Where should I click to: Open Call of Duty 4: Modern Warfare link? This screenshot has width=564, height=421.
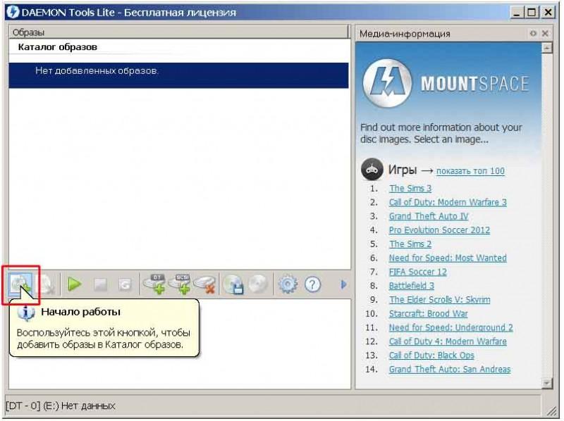448,341
